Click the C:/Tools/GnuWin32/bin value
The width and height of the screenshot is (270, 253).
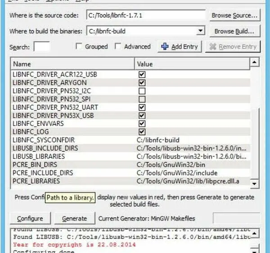pyautogui.click(x=171, y=165)
